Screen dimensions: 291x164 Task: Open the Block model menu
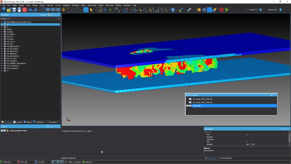coord(92,5)
